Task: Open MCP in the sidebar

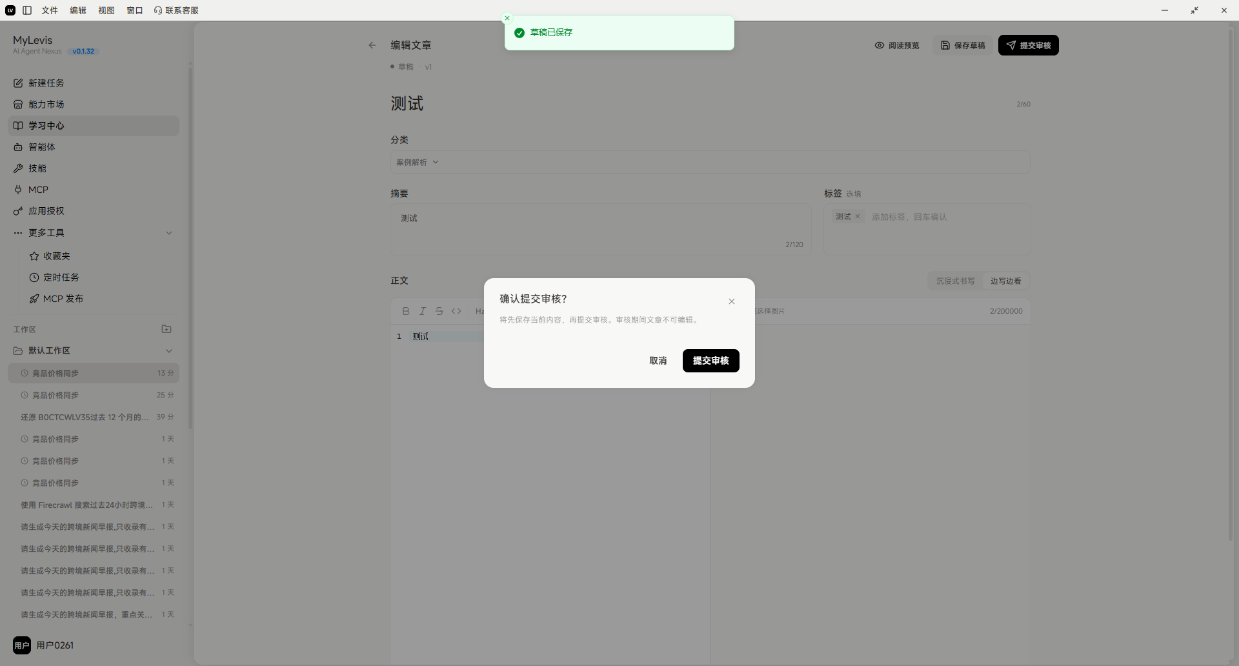Action: point(94,190)
